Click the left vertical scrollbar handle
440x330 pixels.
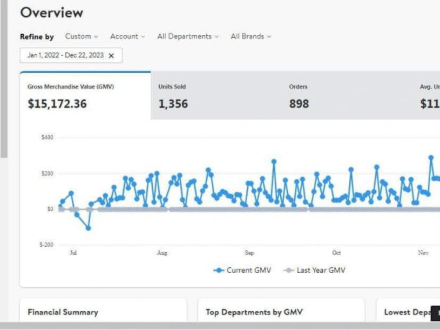(4, 79)
